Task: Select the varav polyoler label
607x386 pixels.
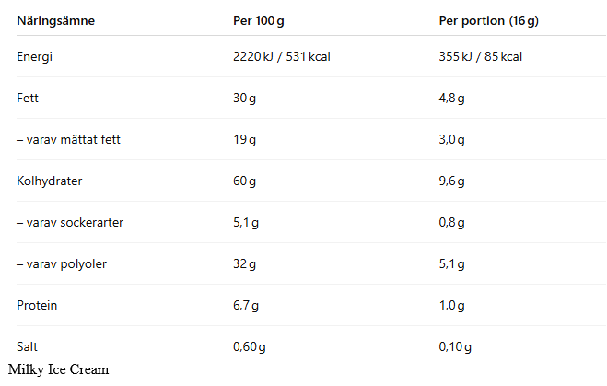Action: point(62,263)
